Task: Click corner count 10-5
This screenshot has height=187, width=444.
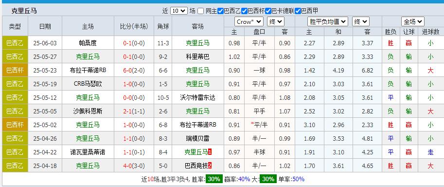Action: tap(163, 97)
